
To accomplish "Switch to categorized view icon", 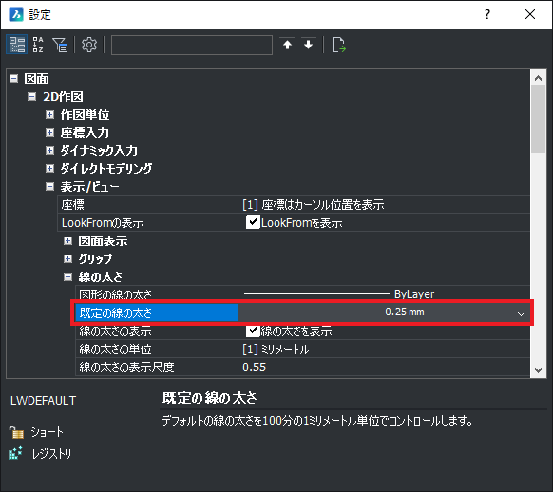I will coord(16,45).
